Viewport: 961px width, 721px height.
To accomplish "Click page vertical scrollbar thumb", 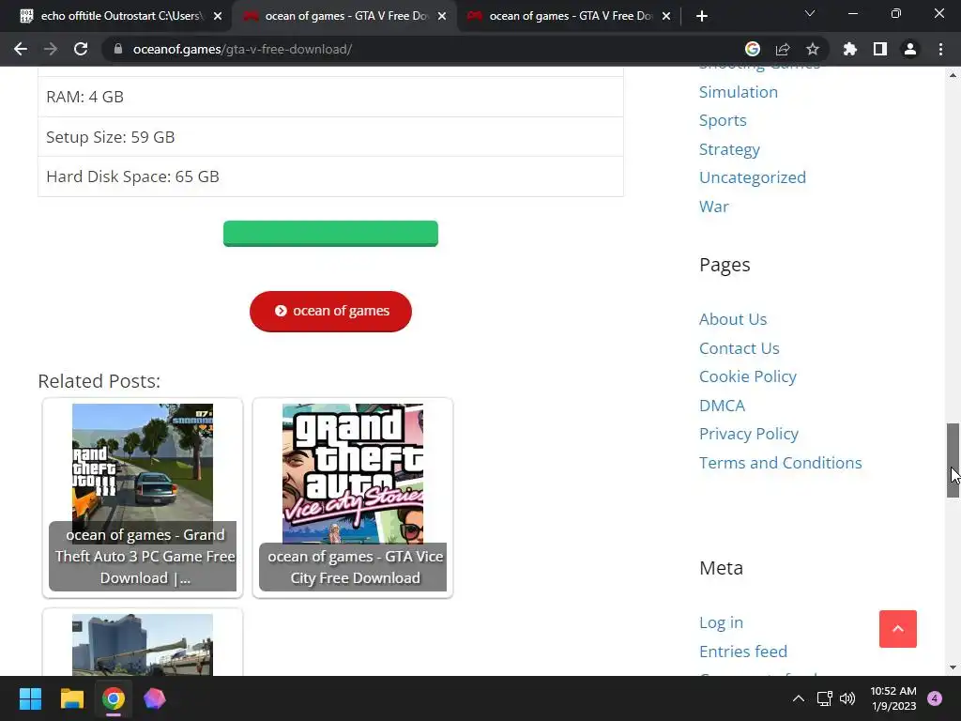I will 953,460.
